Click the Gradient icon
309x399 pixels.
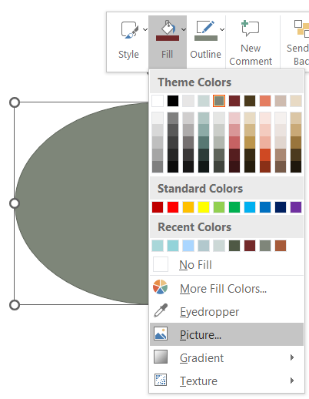coord(161,357)
